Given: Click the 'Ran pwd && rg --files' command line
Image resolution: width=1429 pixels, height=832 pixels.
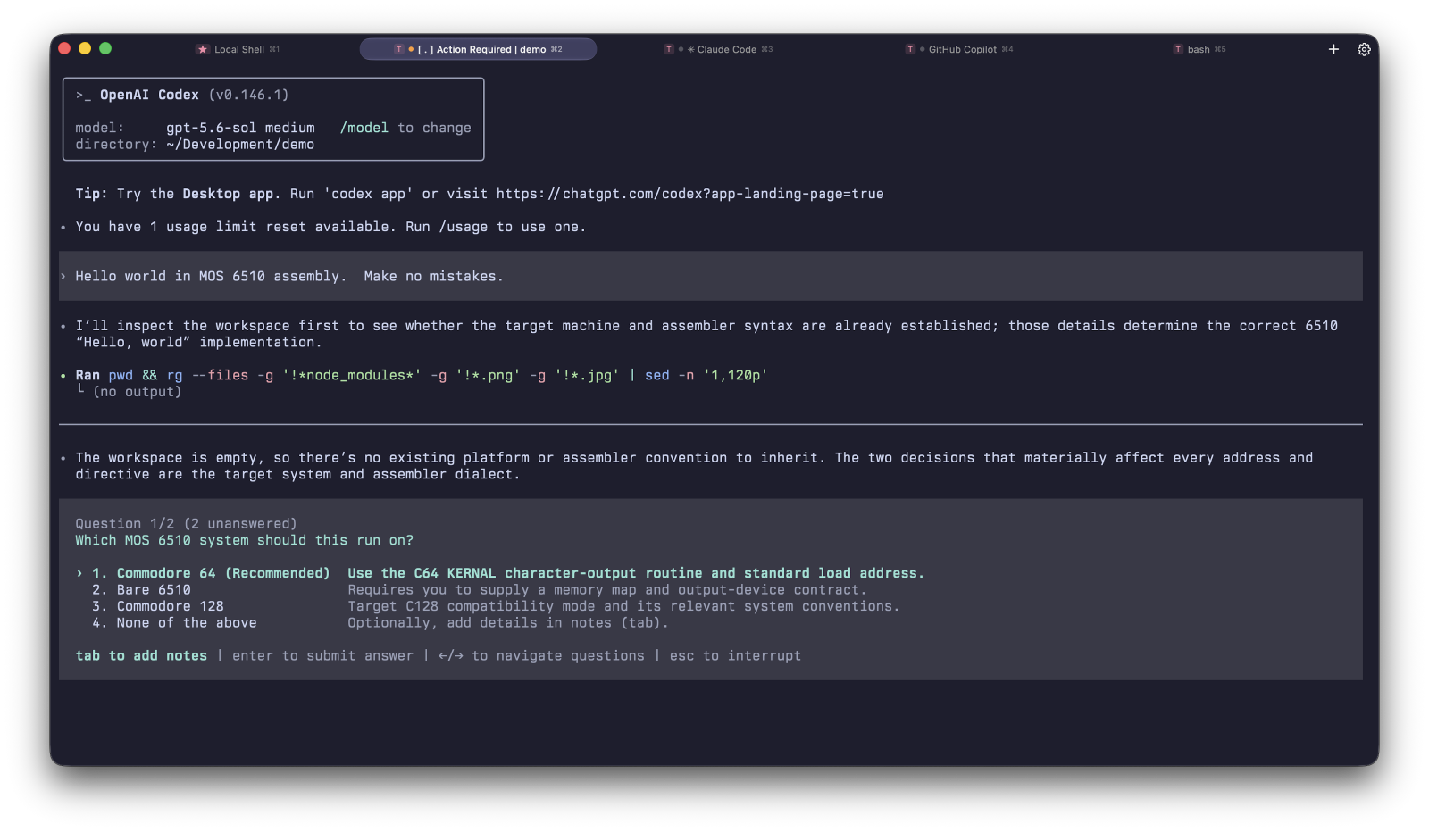Looking at the screenshot, I should 422,376.
